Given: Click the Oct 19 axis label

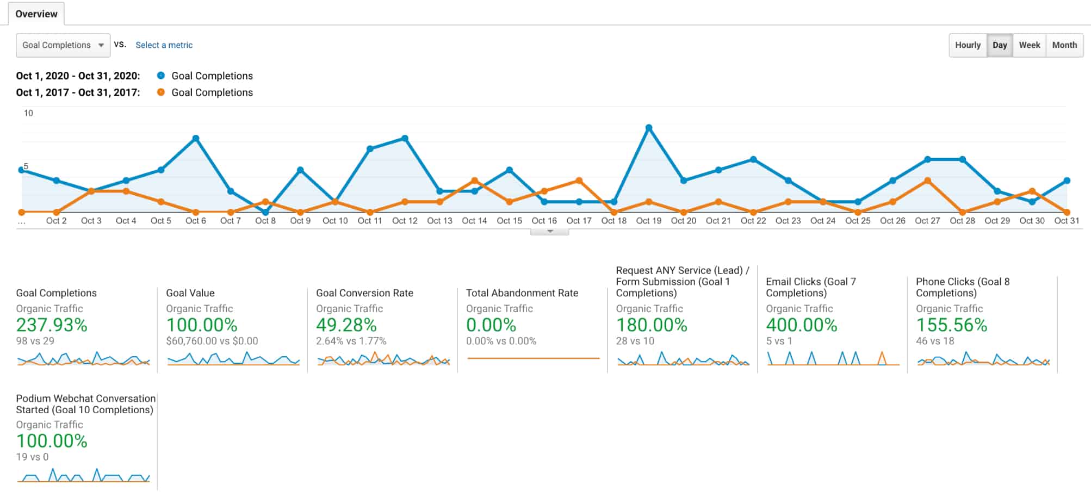Looking at the screenshot, I should [649, 220].
